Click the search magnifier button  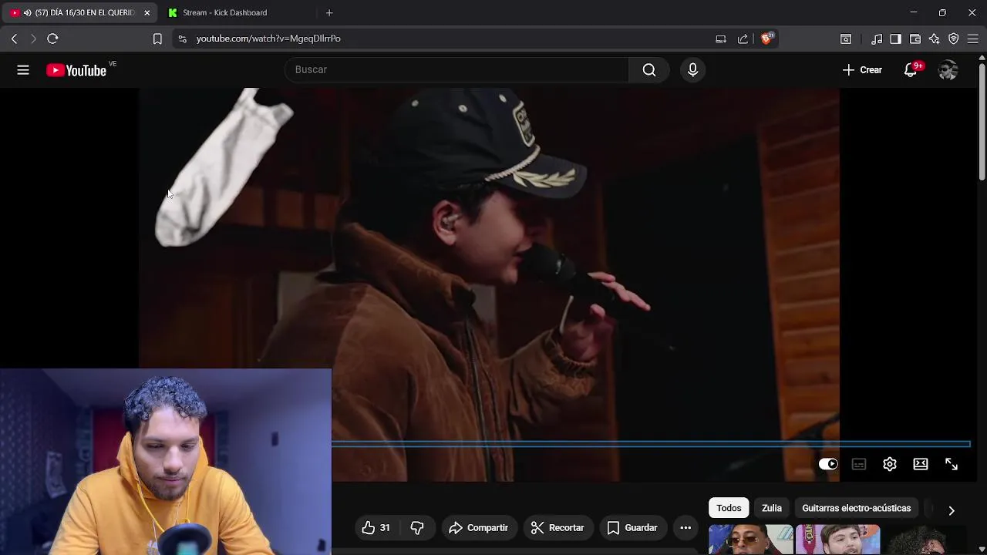[649, 70]
